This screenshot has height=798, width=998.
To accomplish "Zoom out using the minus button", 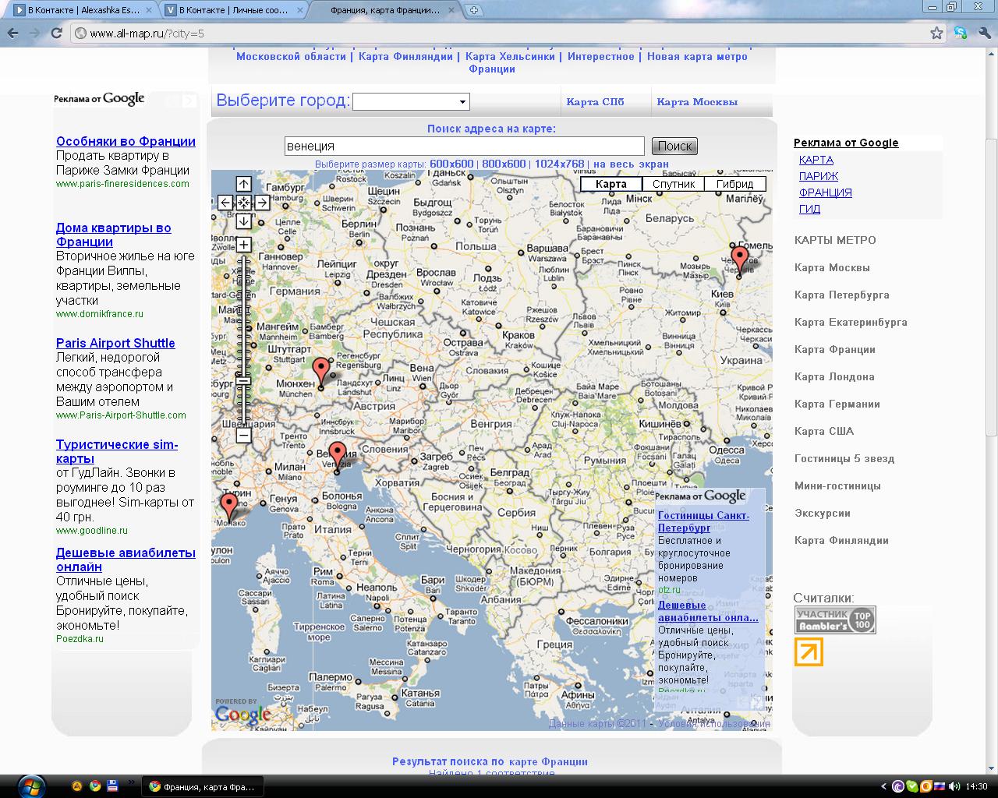I will click(244, 436).
